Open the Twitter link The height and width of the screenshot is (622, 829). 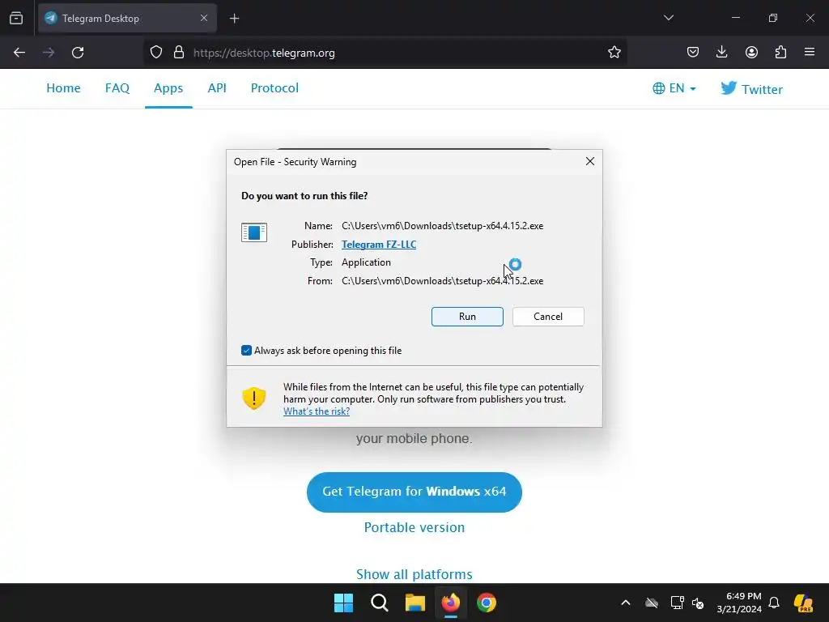[x=751, y=88]
